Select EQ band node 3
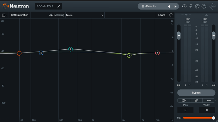Image resolution: width=218 pixels, height=122 pixels. 129,56
